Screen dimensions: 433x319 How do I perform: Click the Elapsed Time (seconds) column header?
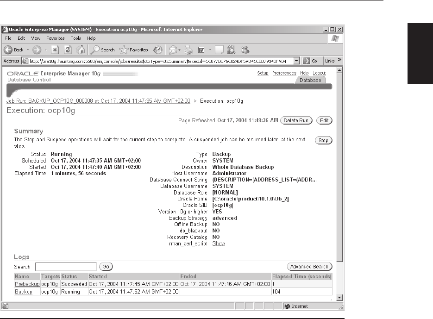pyautogui.click(x=301, y=276)
